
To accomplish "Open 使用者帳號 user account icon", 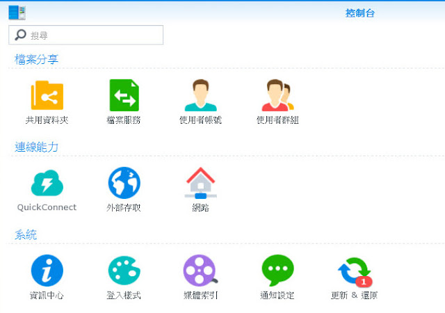I will click(x=201, y=95).
